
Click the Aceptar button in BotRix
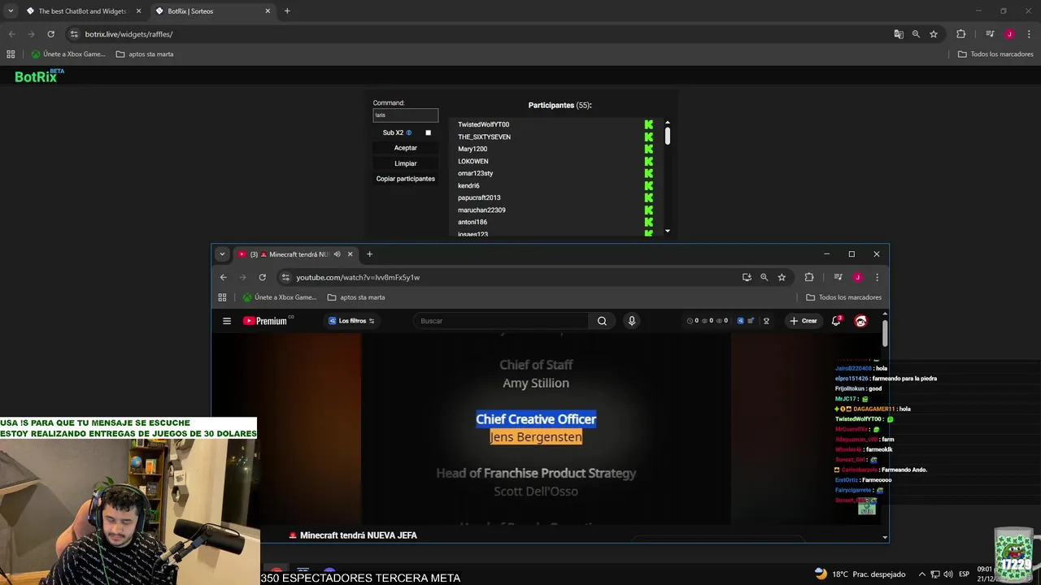coord(405,148)
